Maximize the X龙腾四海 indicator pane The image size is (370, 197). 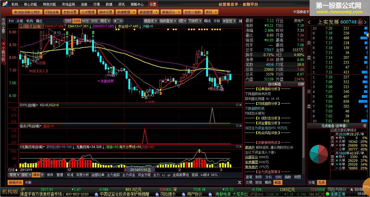click(237, 147)
